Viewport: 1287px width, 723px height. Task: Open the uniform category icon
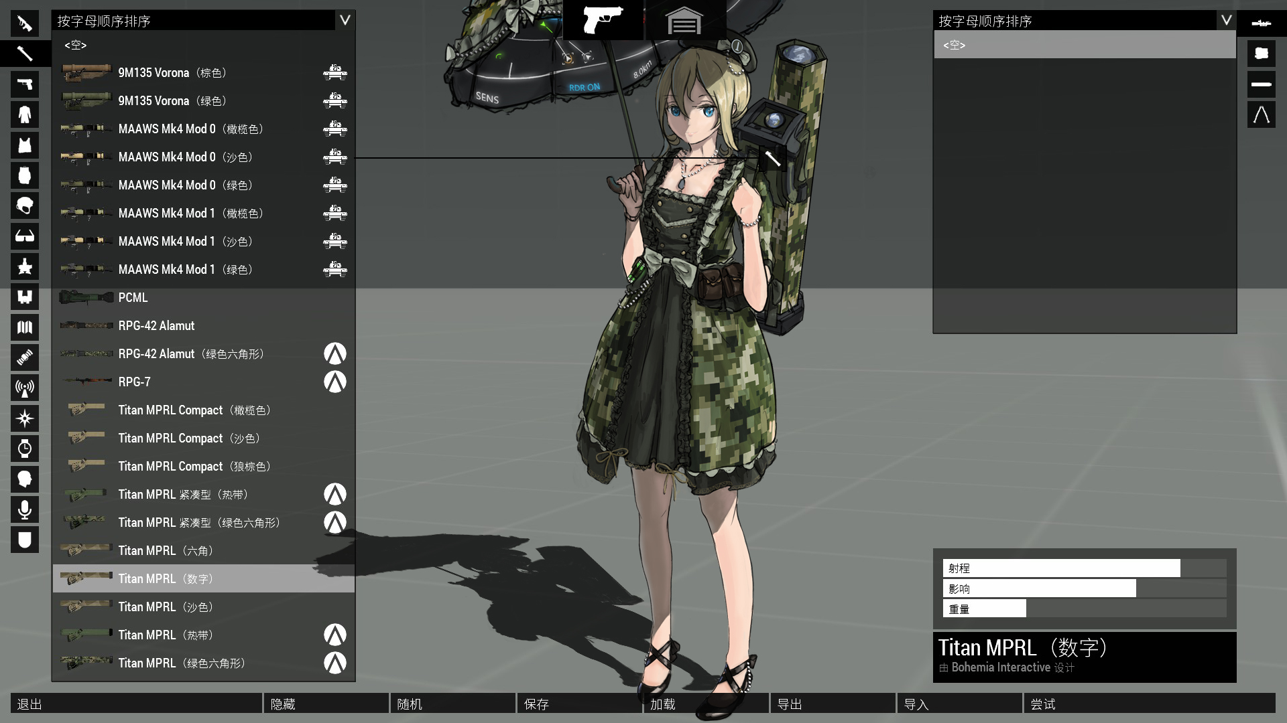click(x=25, y=114)
